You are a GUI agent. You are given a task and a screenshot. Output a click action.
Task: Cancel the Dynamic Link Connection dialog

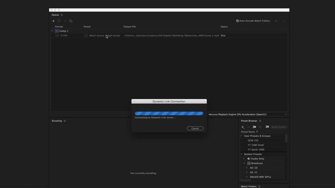(x=195, y=128)
